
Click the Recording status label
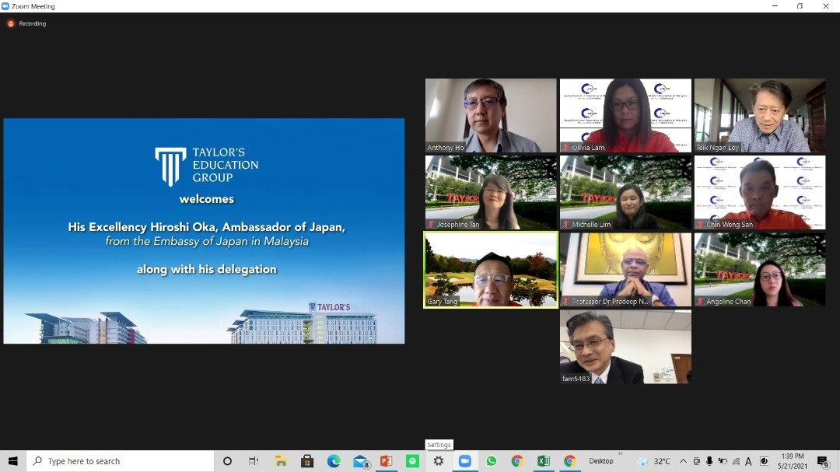click(32, 23)
